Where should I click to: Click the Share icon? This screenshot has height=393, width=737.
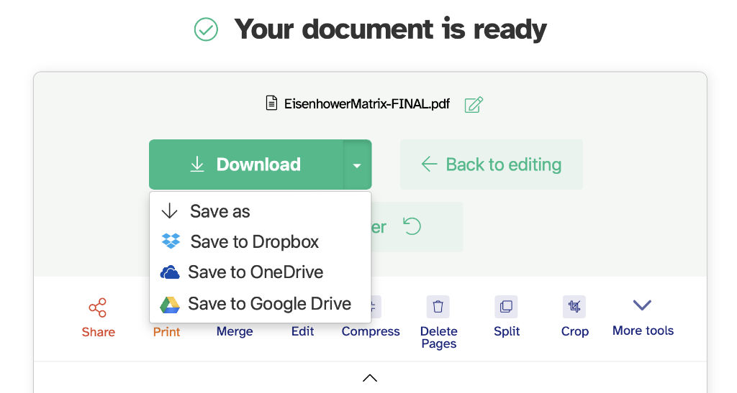point(98,308)
